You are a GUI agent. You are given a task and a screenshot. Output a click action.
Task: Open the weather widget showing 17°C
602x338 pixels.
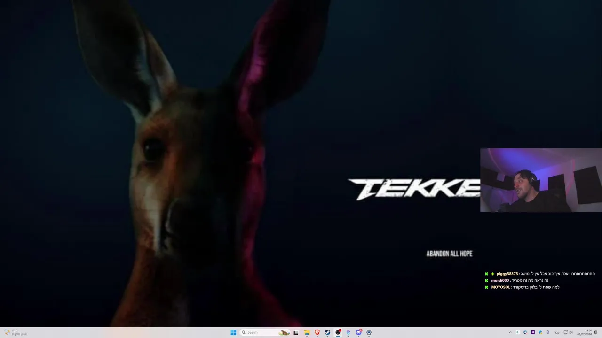coord(15,332)
